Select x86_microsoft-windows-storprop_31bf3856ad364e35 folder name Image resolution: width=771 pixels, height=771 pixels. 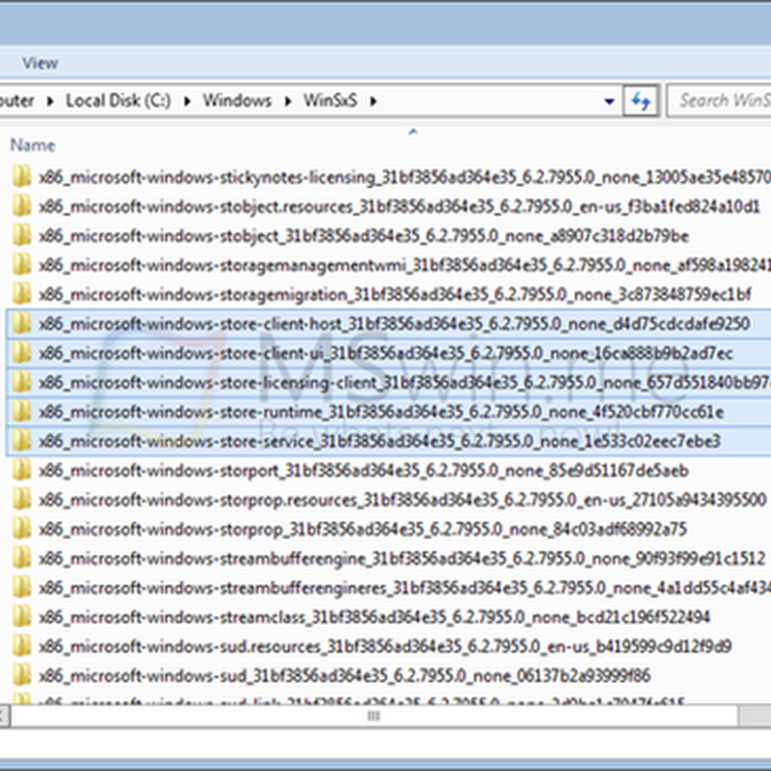(363, 529)
